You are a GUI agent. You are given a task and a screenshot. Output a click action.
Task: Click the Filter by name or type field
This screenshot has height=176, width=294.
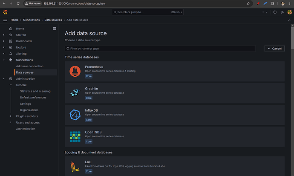160,49
